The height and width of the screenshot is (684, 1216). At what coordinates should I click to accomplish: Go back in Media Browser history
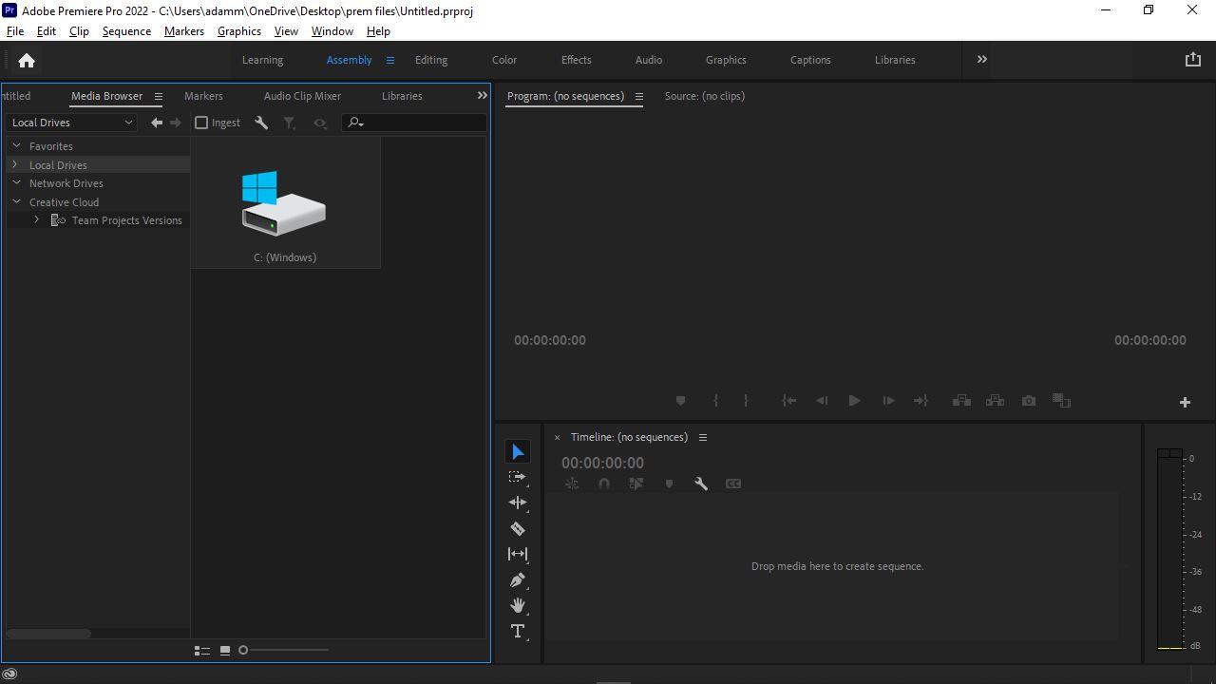157,123
